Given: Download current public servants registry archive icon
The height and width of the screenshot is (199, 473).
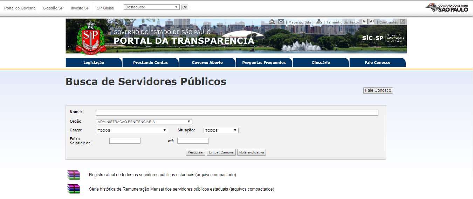Looking at the screenshot, I should point(74,175).
